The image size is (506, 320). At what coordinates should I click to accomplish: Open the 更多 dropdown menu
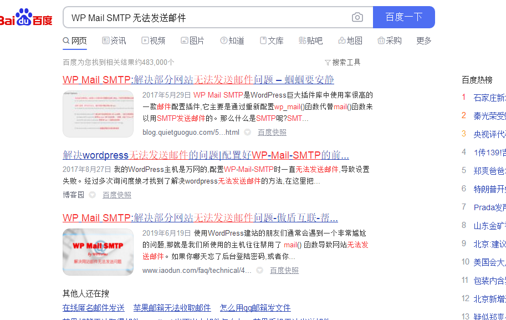(x=423, y=40)
